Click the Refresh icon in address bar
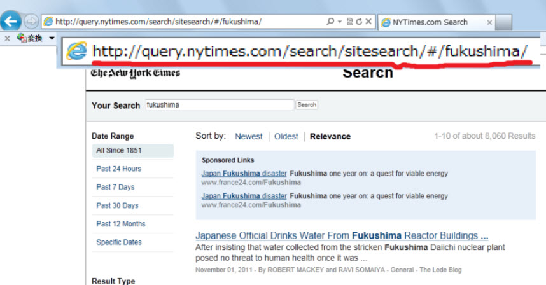Viewport: 546px width, 285px height. [360, 22]
